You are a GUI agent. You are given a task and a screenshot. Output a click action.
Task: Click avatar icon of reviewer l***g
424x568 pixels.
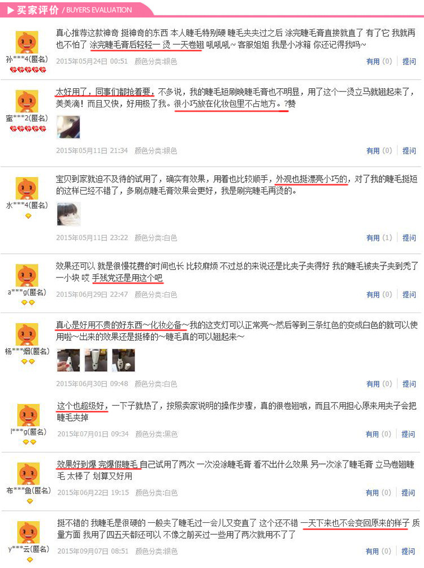pos(28,415)
